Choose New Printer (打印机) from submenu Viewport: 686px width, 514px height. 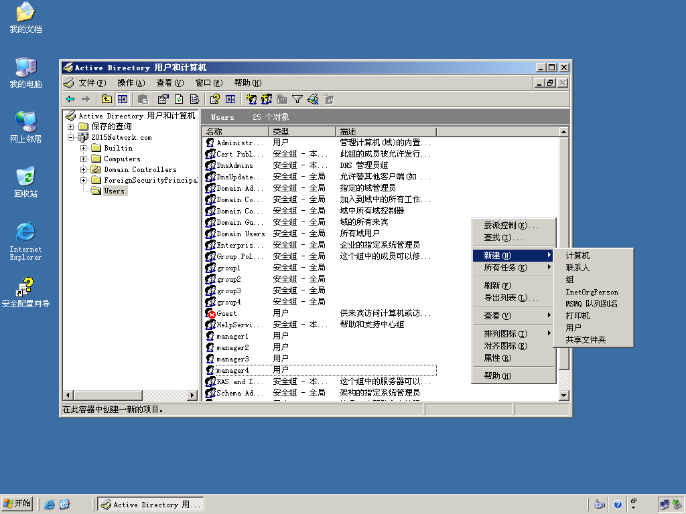[x=593, y=316]
